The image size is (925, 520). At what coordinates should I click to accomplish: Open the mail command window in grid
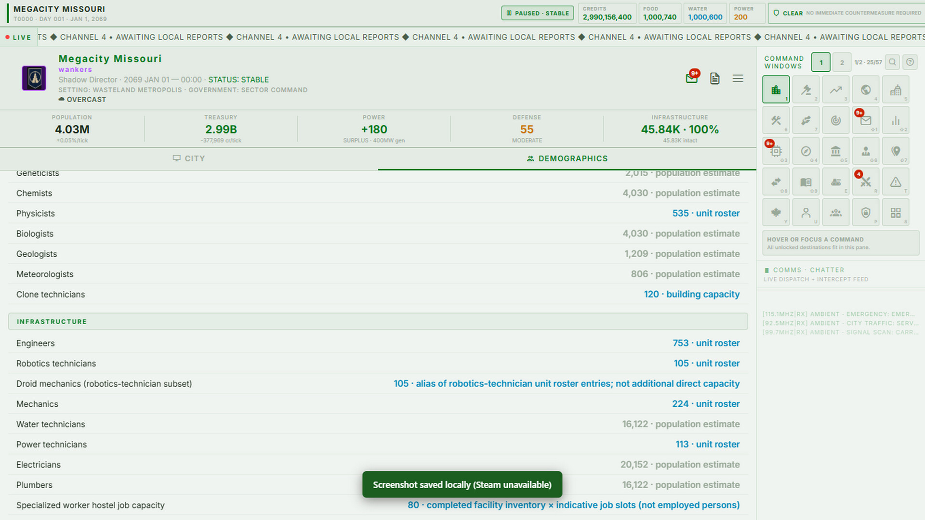pos(865,120)
